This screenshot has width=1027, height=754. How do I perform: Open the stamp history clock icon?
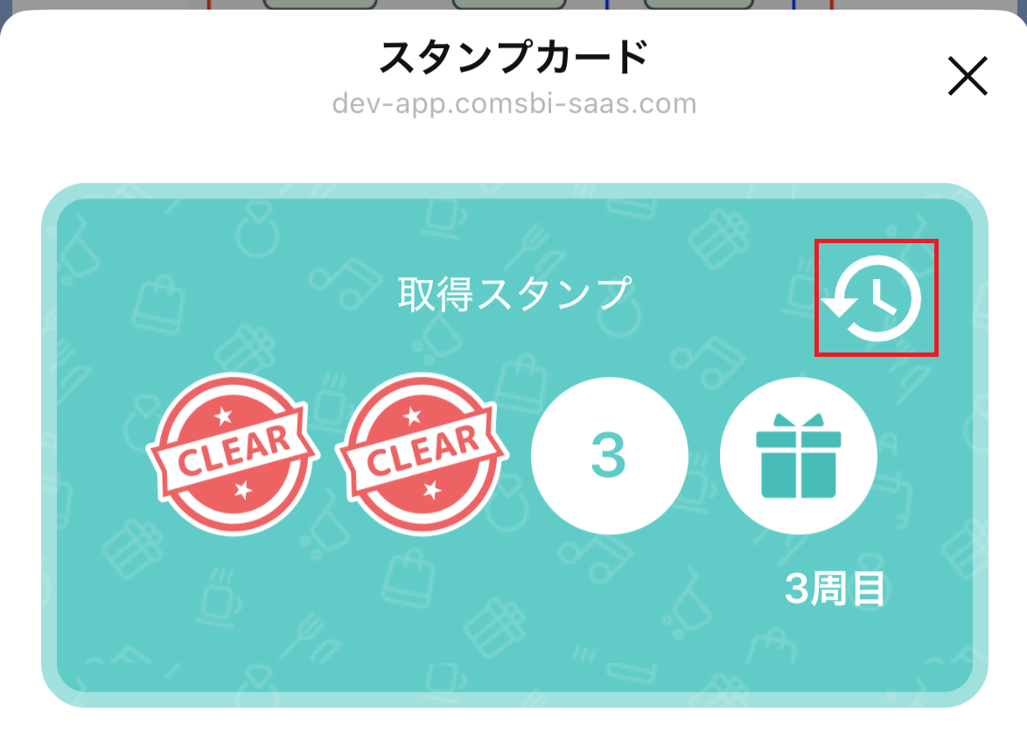[876, 298]
